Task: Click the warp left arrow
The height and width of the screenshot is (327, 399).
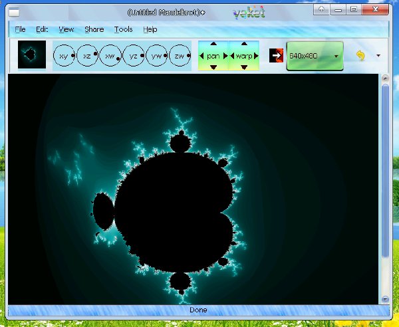Action: click(x=232, y=56)
